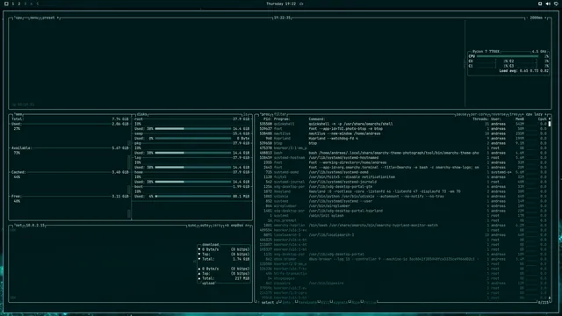Switch to previous network interface with b arrow
The height and width of the screenshot is (316, 562).
click(x=227, y=226)
